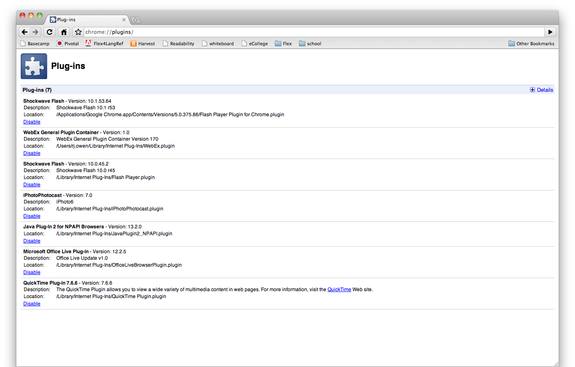Open the Flex bookmarks folder

(x=283, y=44)
